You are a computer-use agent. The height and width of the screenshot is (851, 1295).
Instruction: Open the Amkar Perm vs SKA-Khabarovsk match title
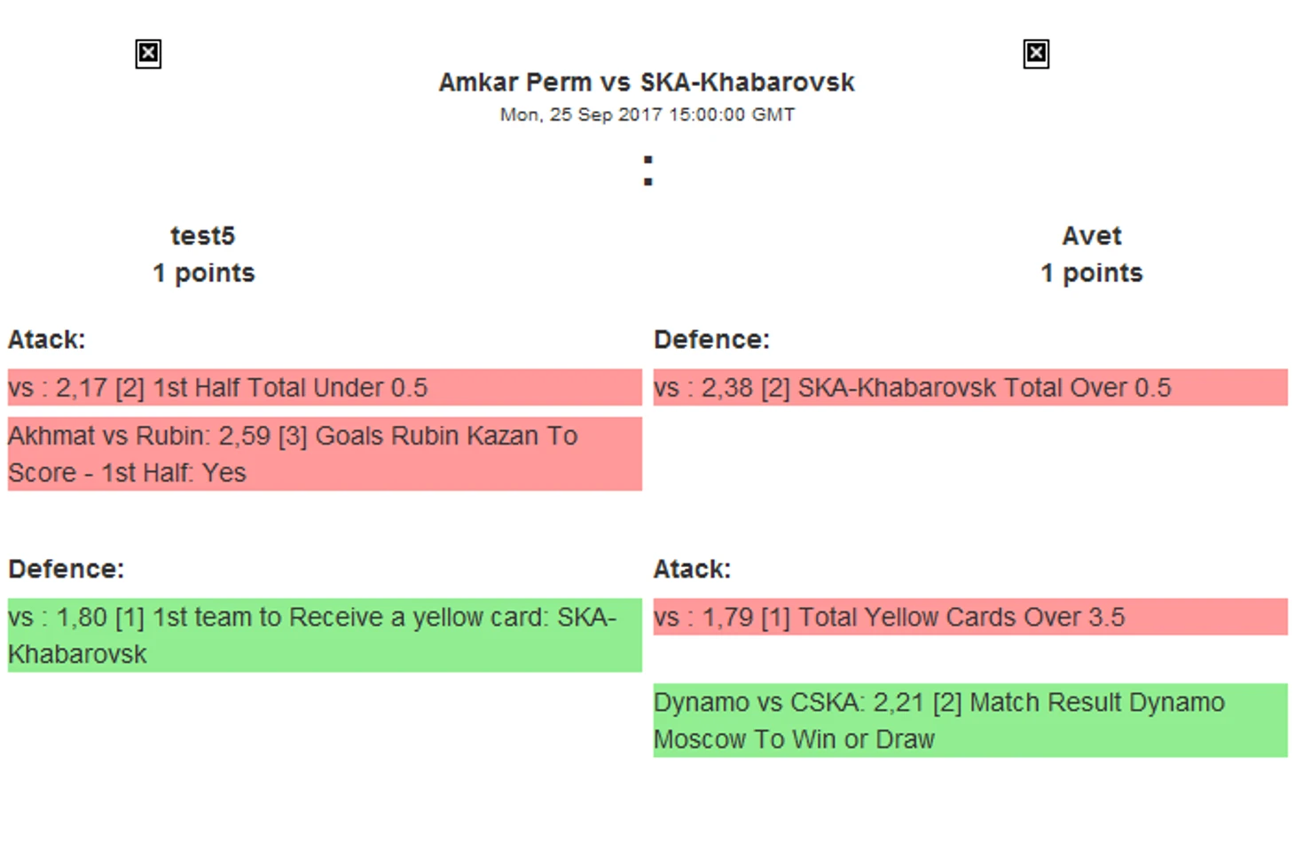[647, 83]
